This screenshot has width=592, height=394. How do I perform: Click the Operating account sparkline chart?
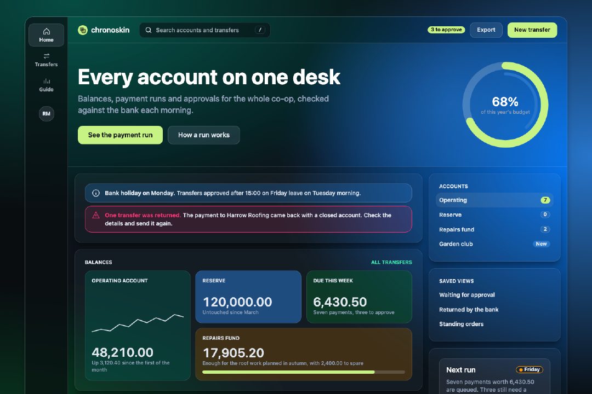coord(138,323)
